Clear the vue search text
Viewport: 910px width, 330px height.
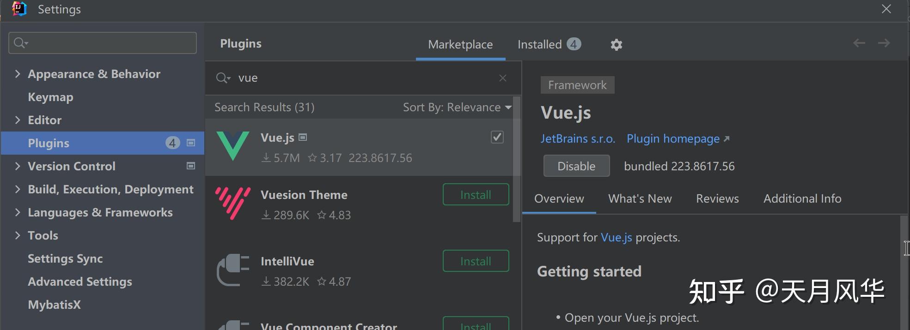pos(503,78)
